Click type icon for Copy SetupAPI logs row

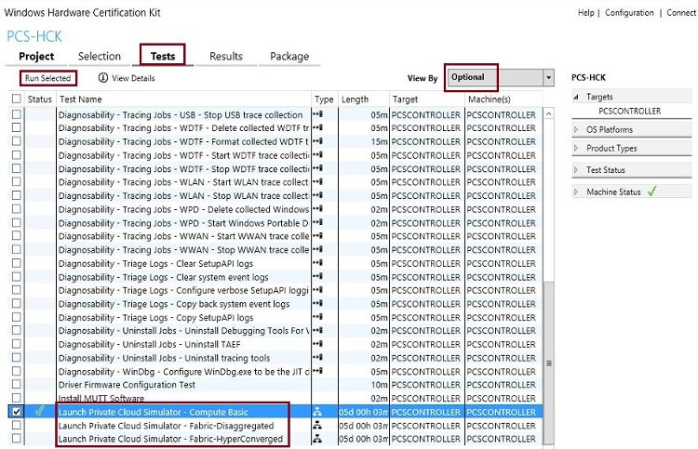pyautogui.click(x=318, y=317)
